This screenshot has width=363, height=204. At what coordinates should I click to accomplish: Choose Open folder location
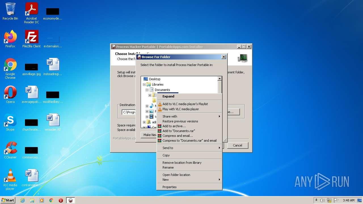(189, 175)
